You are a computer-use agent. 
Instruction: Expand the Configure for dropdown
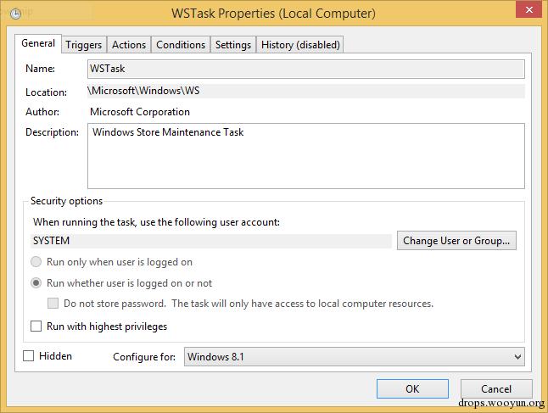click(x=354, y=357)
